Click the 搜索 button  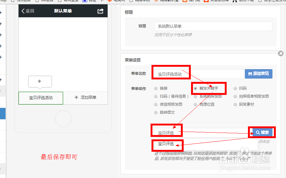262,132
